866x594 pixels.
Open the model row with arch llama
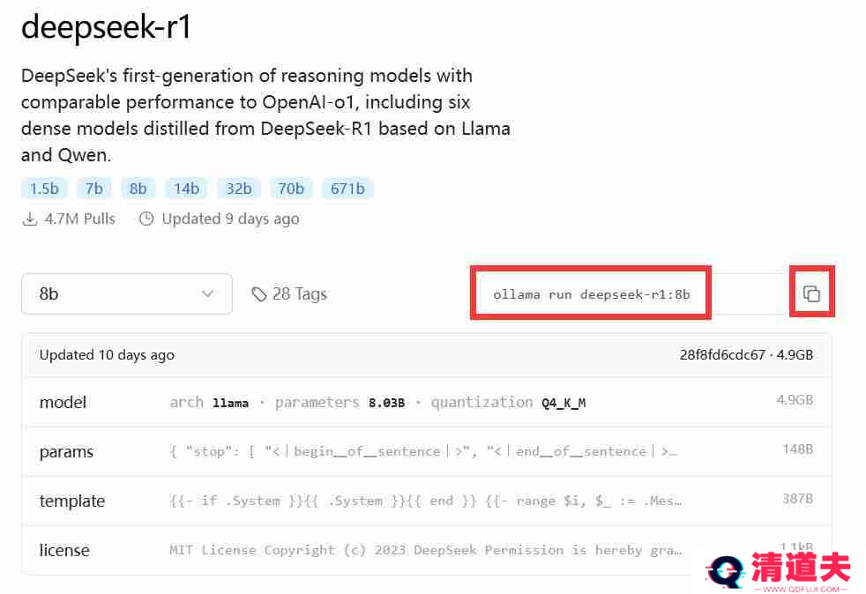(x=426, y=403)
